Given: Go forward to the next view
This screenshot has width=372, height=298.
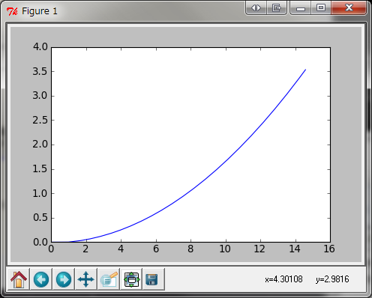Looking at the screenshot, I should (x=64, y=279).
